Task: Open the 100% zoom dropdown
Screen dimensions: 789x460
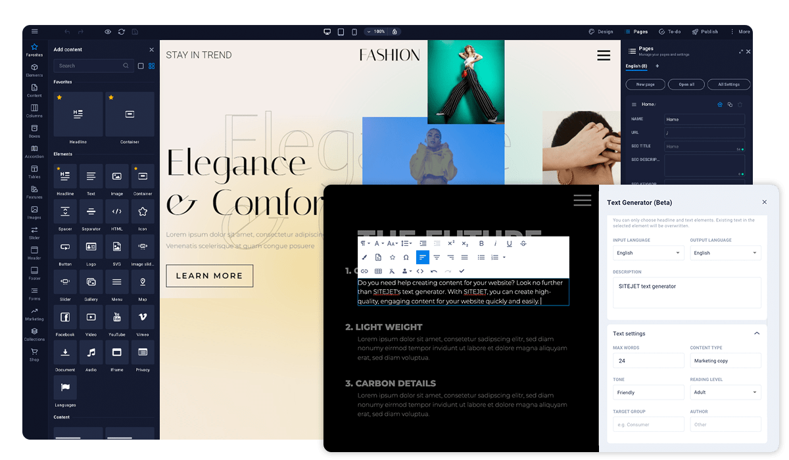Action: tap(377, 32)
